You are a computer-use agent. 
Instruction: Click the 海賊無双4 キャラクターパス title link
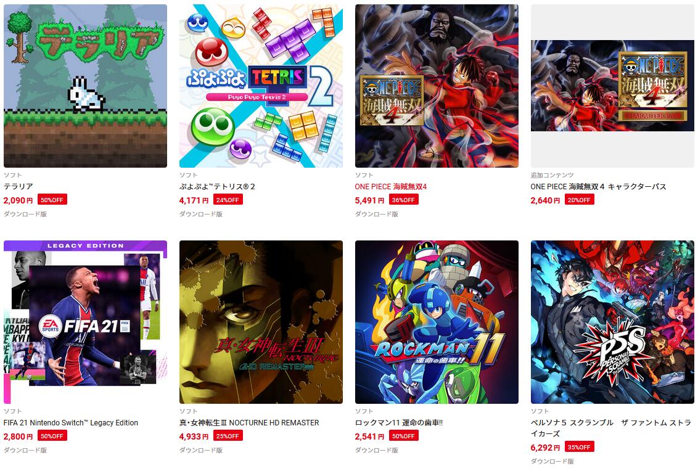pyautogui.click(x=598, y=187)
